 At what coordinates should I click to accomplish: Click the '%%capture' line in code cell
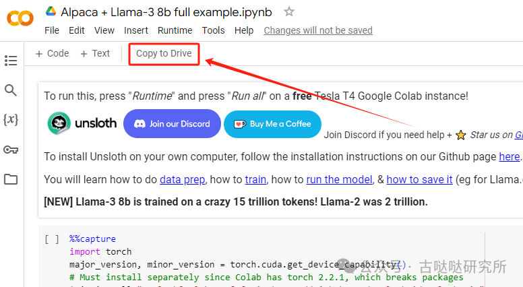(x=92, y=239)
